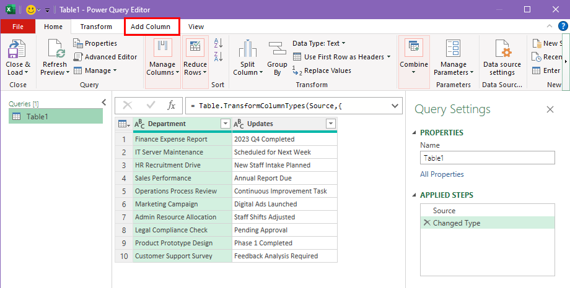This screenshot has width=570, height=288.
Task: Click the query Name input field
Action: (x=488, y=158)
